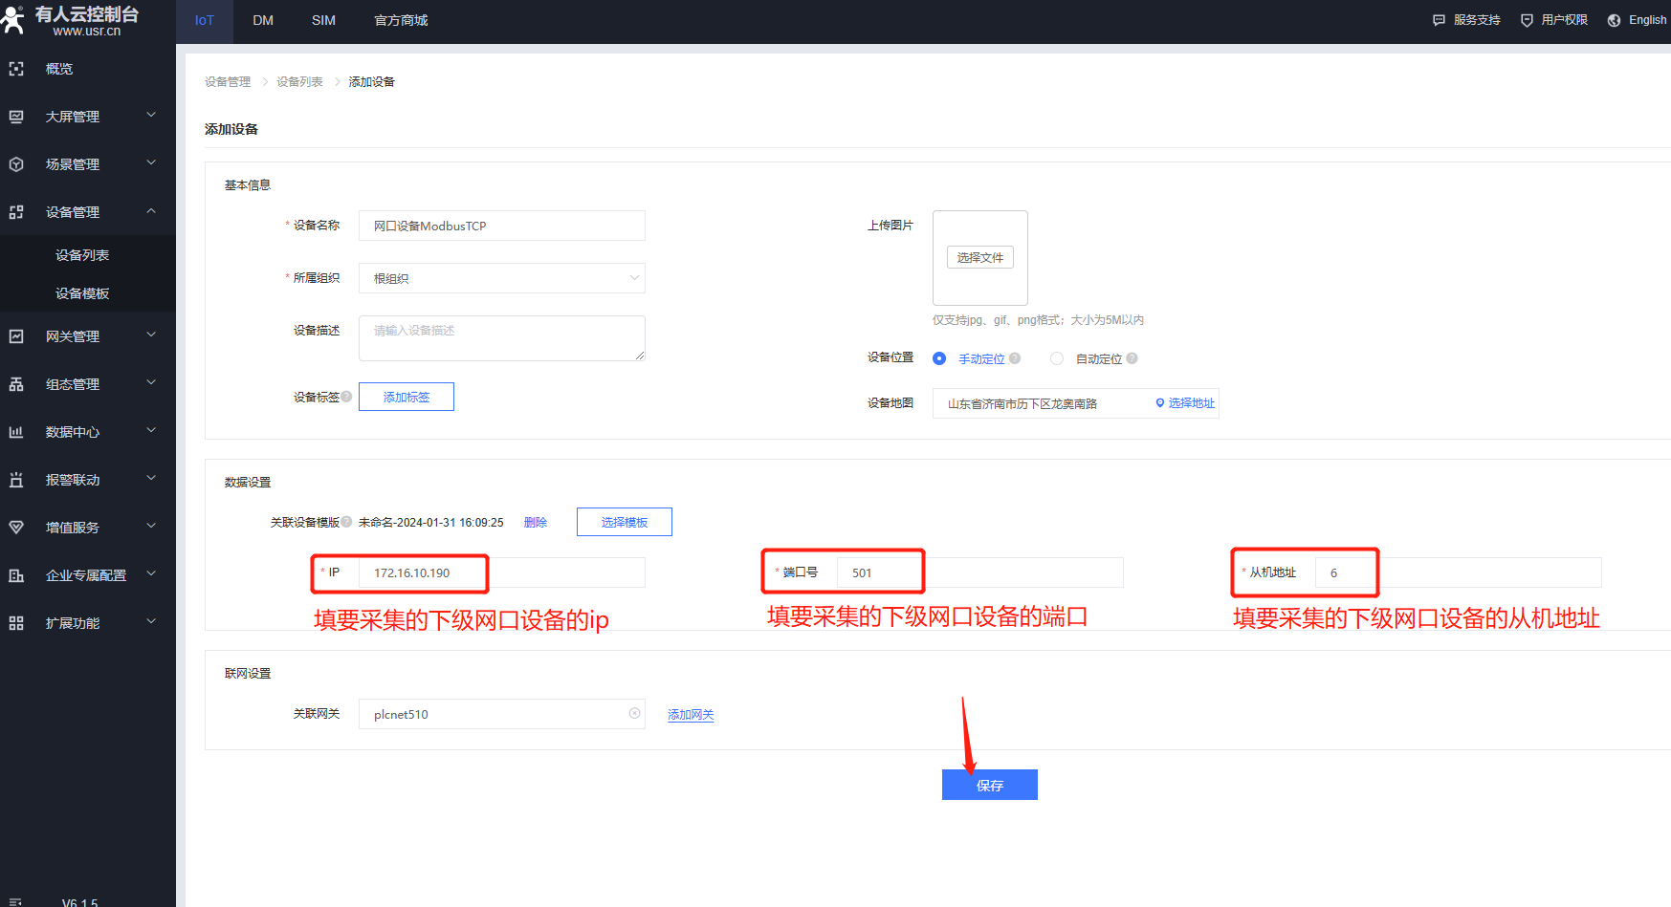Click the 选择模板 button

[624, 522]
